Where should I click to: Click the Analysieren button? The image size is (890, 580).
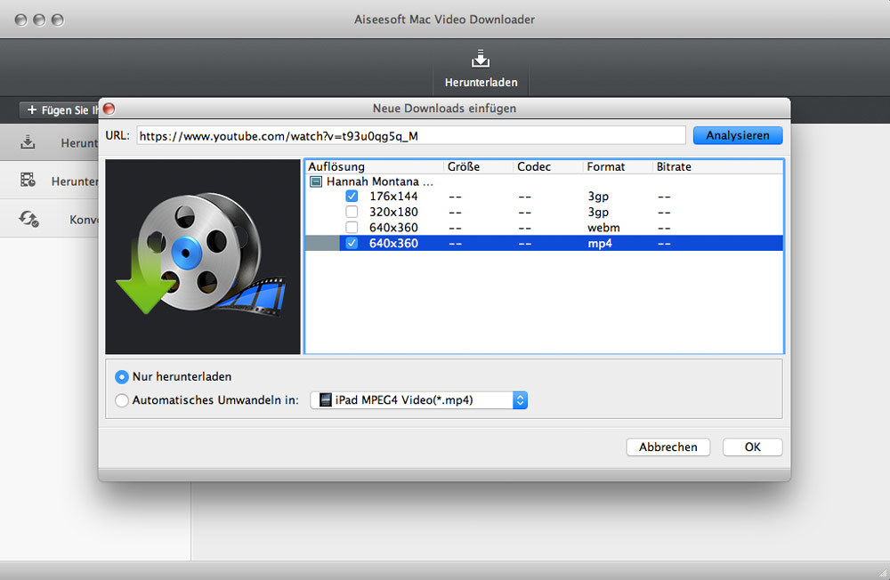pyautogui.click(x=737, y=135)
